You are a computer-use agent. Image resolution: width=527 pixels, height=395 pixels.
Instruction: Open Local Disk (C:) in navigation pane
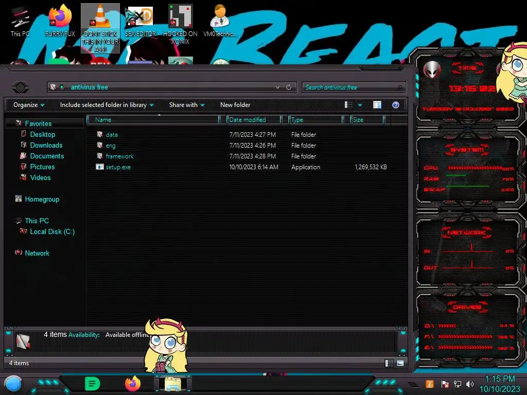(x=52, y=231)
